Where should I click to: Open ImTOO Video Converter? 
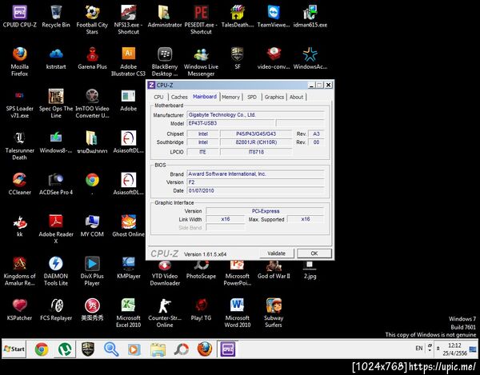point(92,104)
